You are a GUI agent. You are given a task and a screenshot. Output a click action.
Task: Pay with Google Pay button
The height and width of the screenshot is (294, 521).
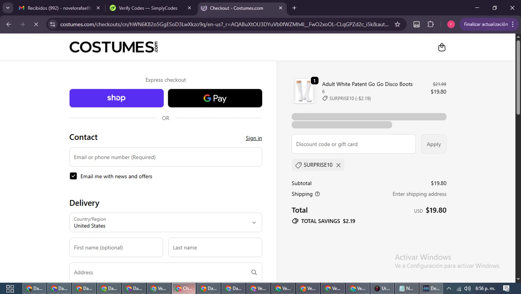click(215, 98)
